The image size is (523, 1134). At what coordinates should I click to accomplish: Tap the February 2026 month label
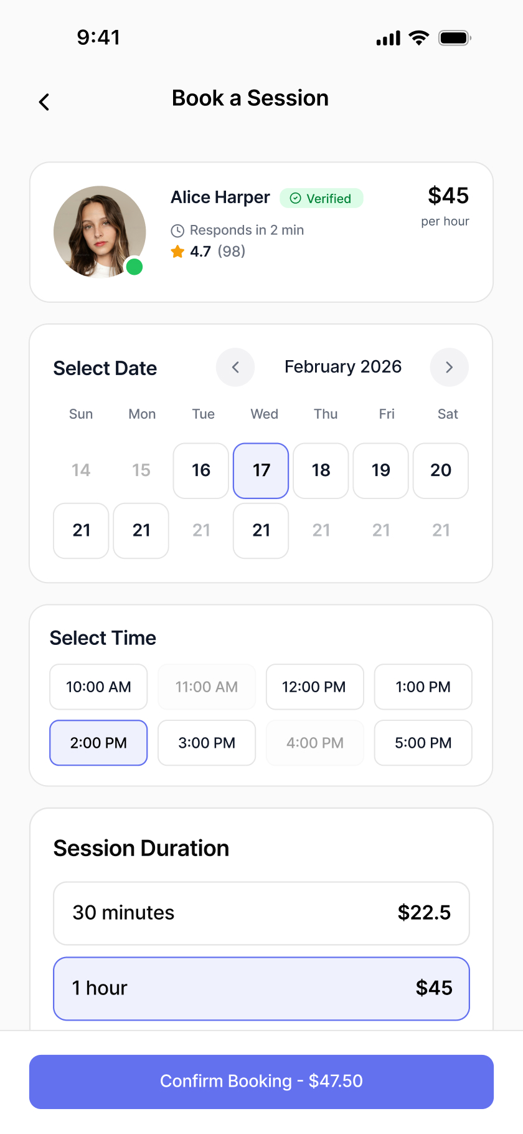click(x=343, y=366)
